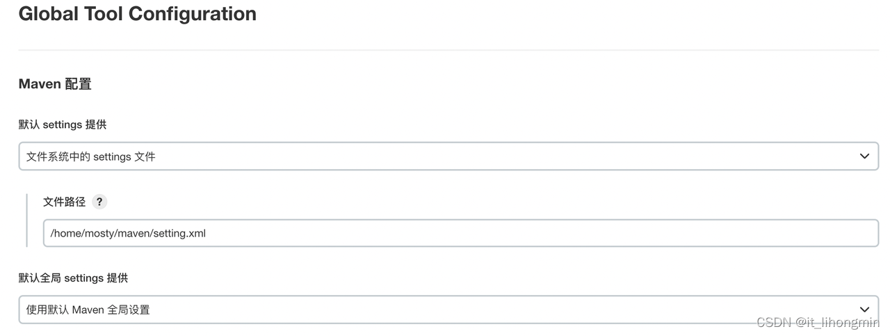The width and height of the screenshot is (890, 336).
Task: Click the Maven 配置 section title
Action: 55,84
